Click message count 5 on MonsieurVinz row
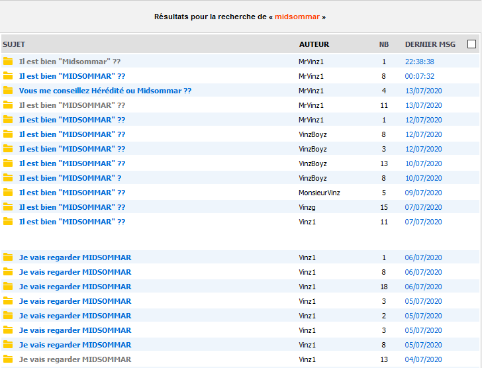This screenshot has height=368, width=482. tap(383, 193)
